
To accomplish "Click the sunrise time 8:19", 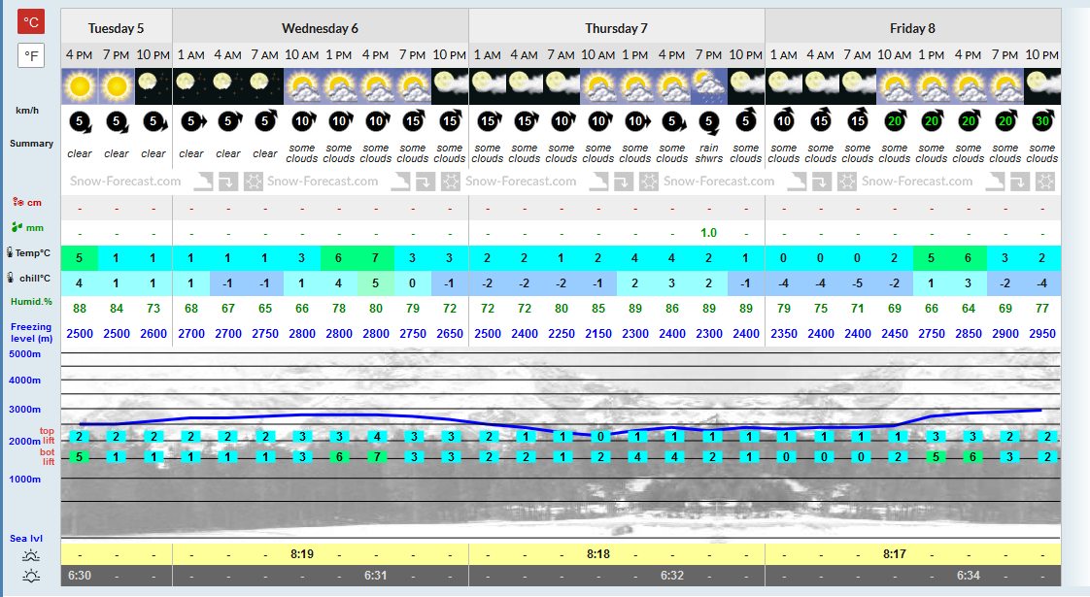I will (x=302, y=554).
